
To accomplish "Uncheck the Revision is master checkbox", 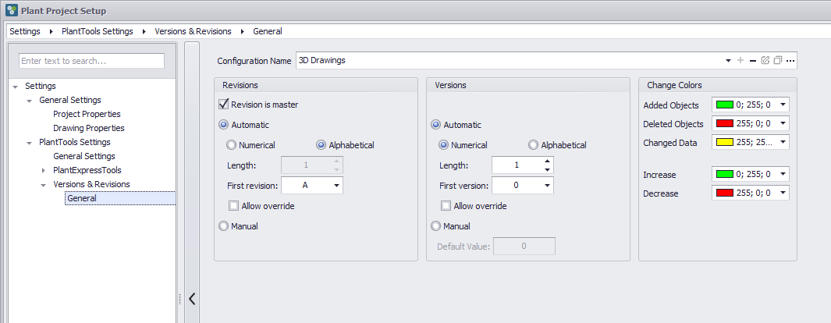I will [224, 105].
